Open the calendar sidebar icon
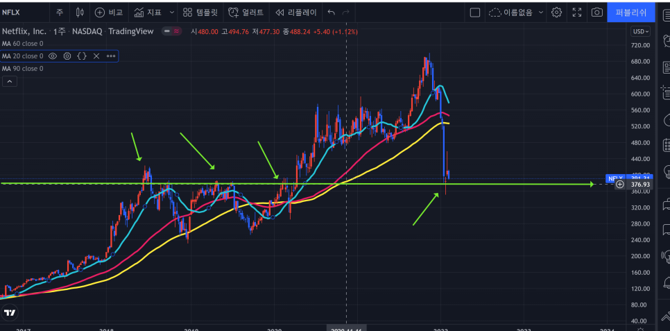Screen dimensions: 670x331 point(666,146)
